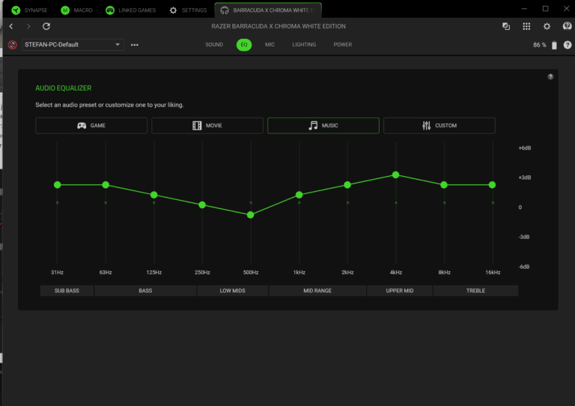Click the battery level icon
This screenshot has height=406, width=575.
click(554, 45)
